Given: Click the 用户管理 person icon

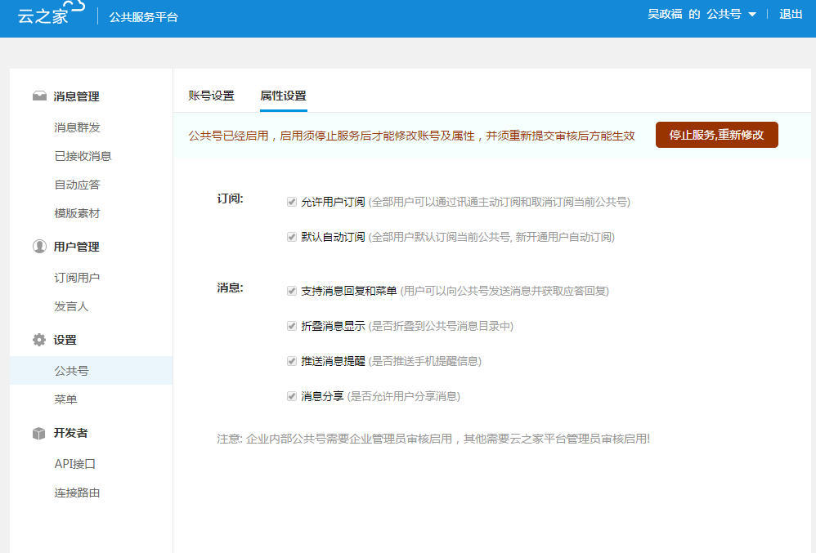Looking at the screenshot, I should (x=39, y=247).
